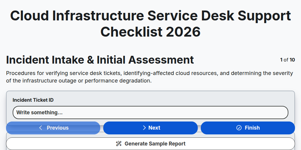301x150 pixels.
Task: Click the Incident Ticket ID input field
Action: [x=150, y=112]
